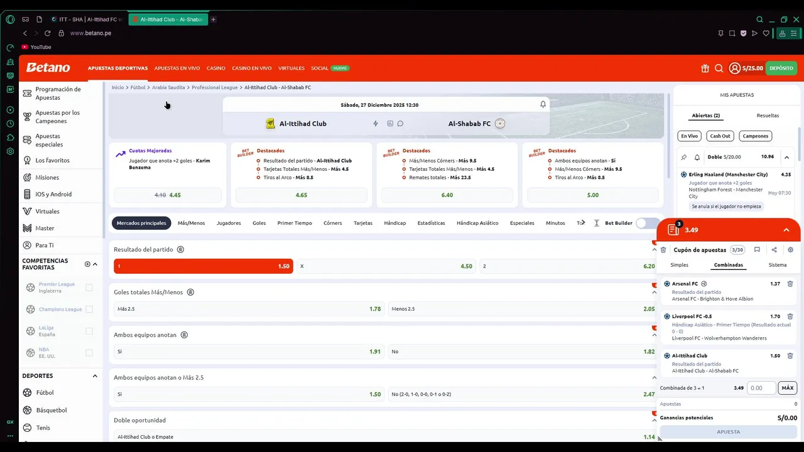Click the Cuotas Mejoradas 4.45 odds
Screen dimensions: 804x452
pos(167,195)
